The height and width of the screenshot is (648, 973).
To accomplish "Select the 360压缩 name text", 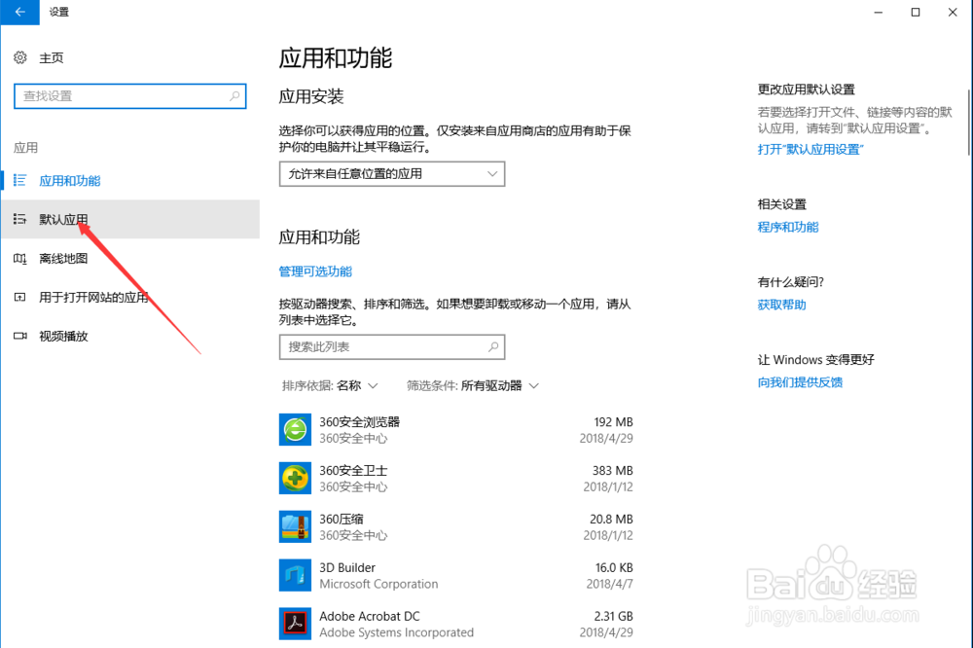I will [x=342, y=519].
